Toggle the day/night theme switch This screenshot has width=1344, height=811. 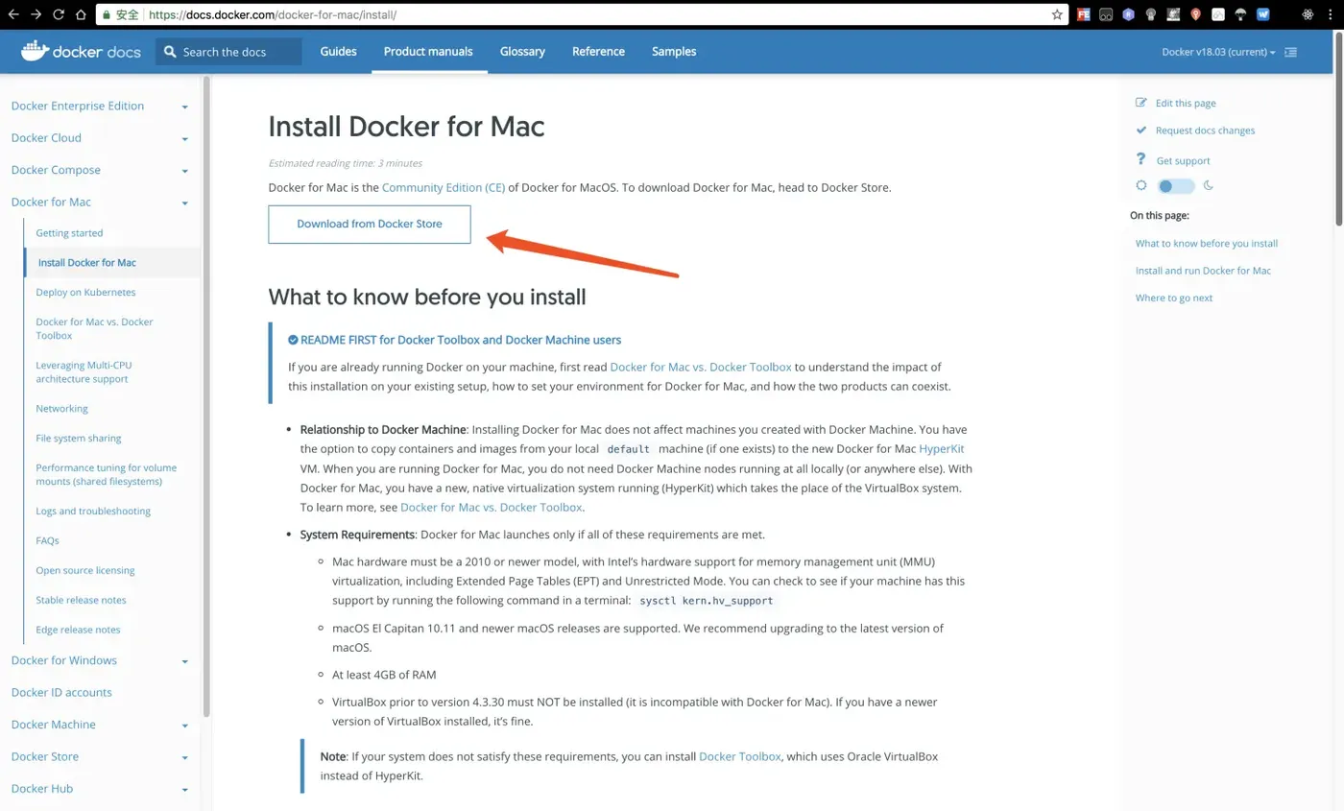[1175, 186]
